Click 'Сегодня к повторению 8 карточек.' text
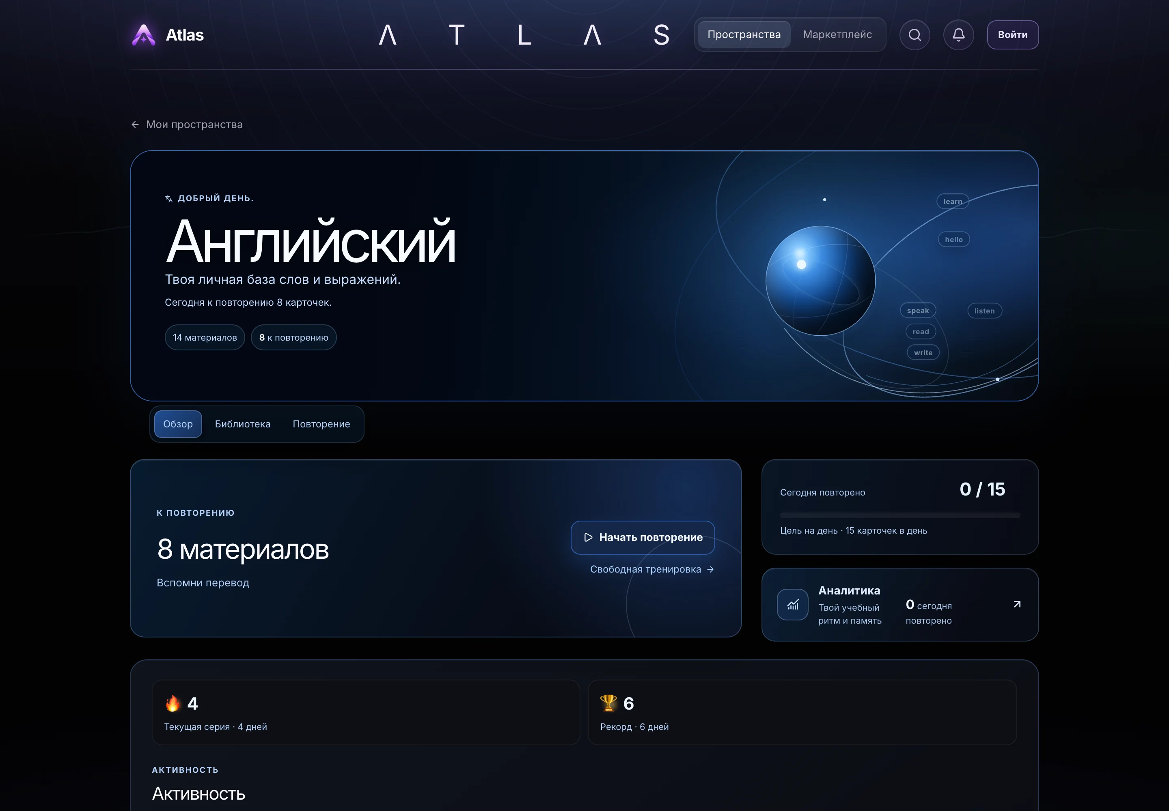 click(x=248, y=303)
